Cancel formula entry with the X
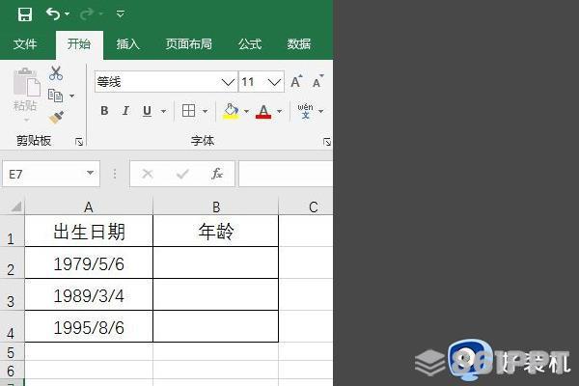 (148, 174)
